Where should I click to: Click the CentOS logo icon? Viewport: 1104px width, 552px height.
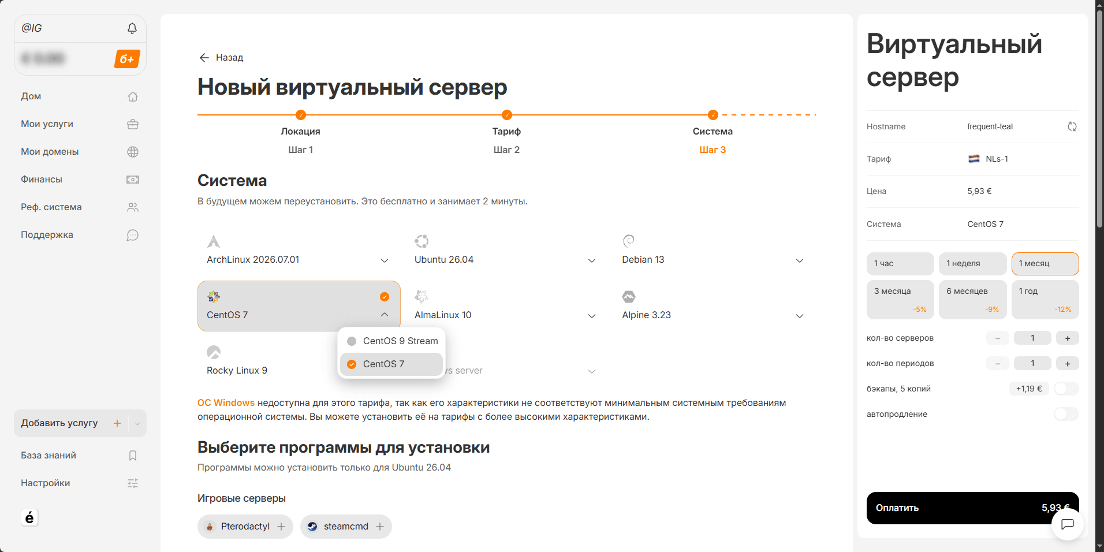tap(214, 297)
